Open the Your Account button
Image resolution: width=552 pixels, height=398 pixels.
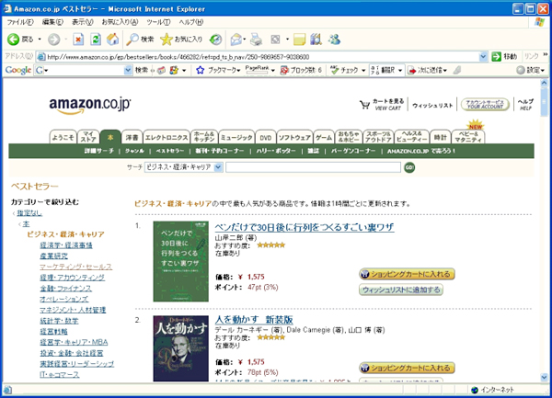[x=485, y=105]
